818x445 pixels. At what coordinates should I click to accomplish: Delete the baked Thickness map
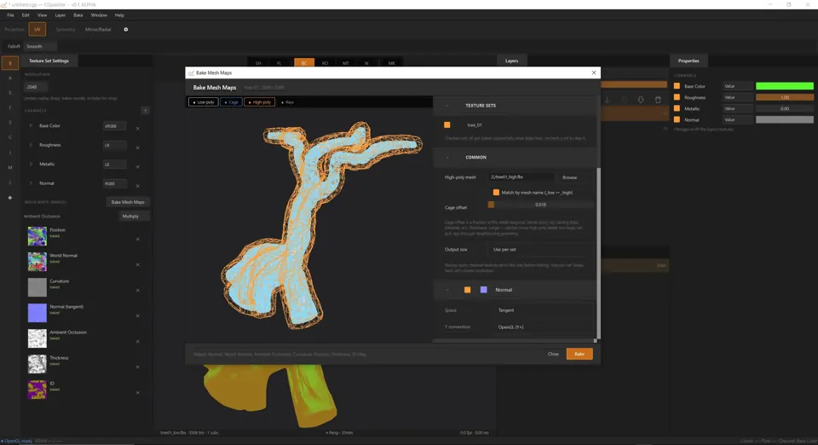138,367
